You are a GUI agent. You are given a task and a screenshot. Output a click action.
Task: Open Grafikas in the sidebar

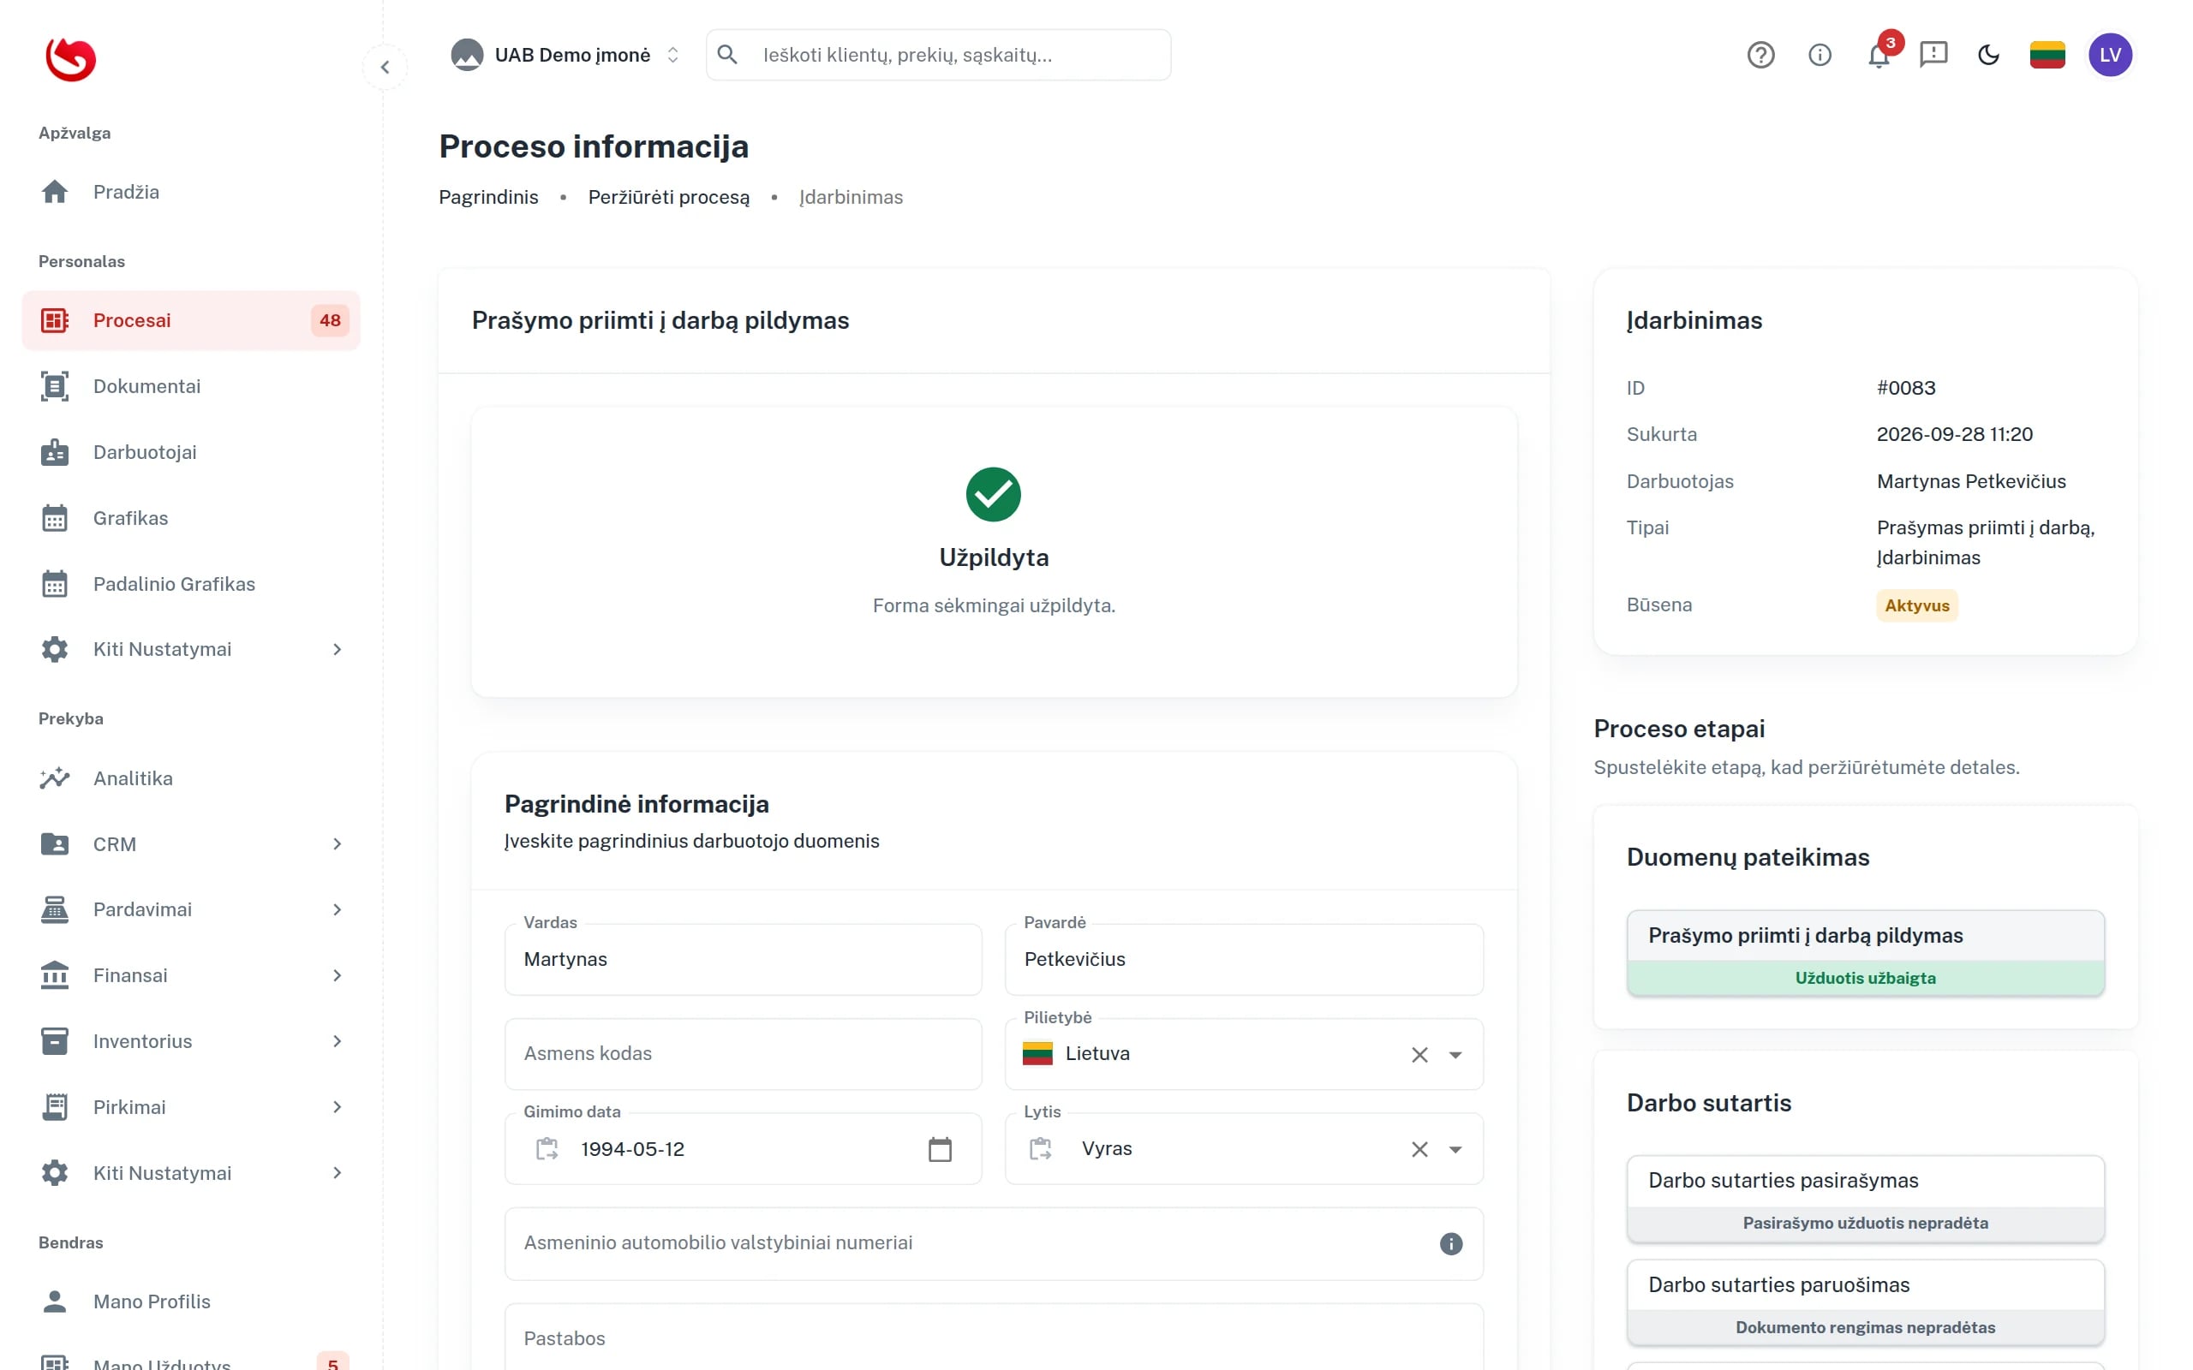(x=191, y=518)
